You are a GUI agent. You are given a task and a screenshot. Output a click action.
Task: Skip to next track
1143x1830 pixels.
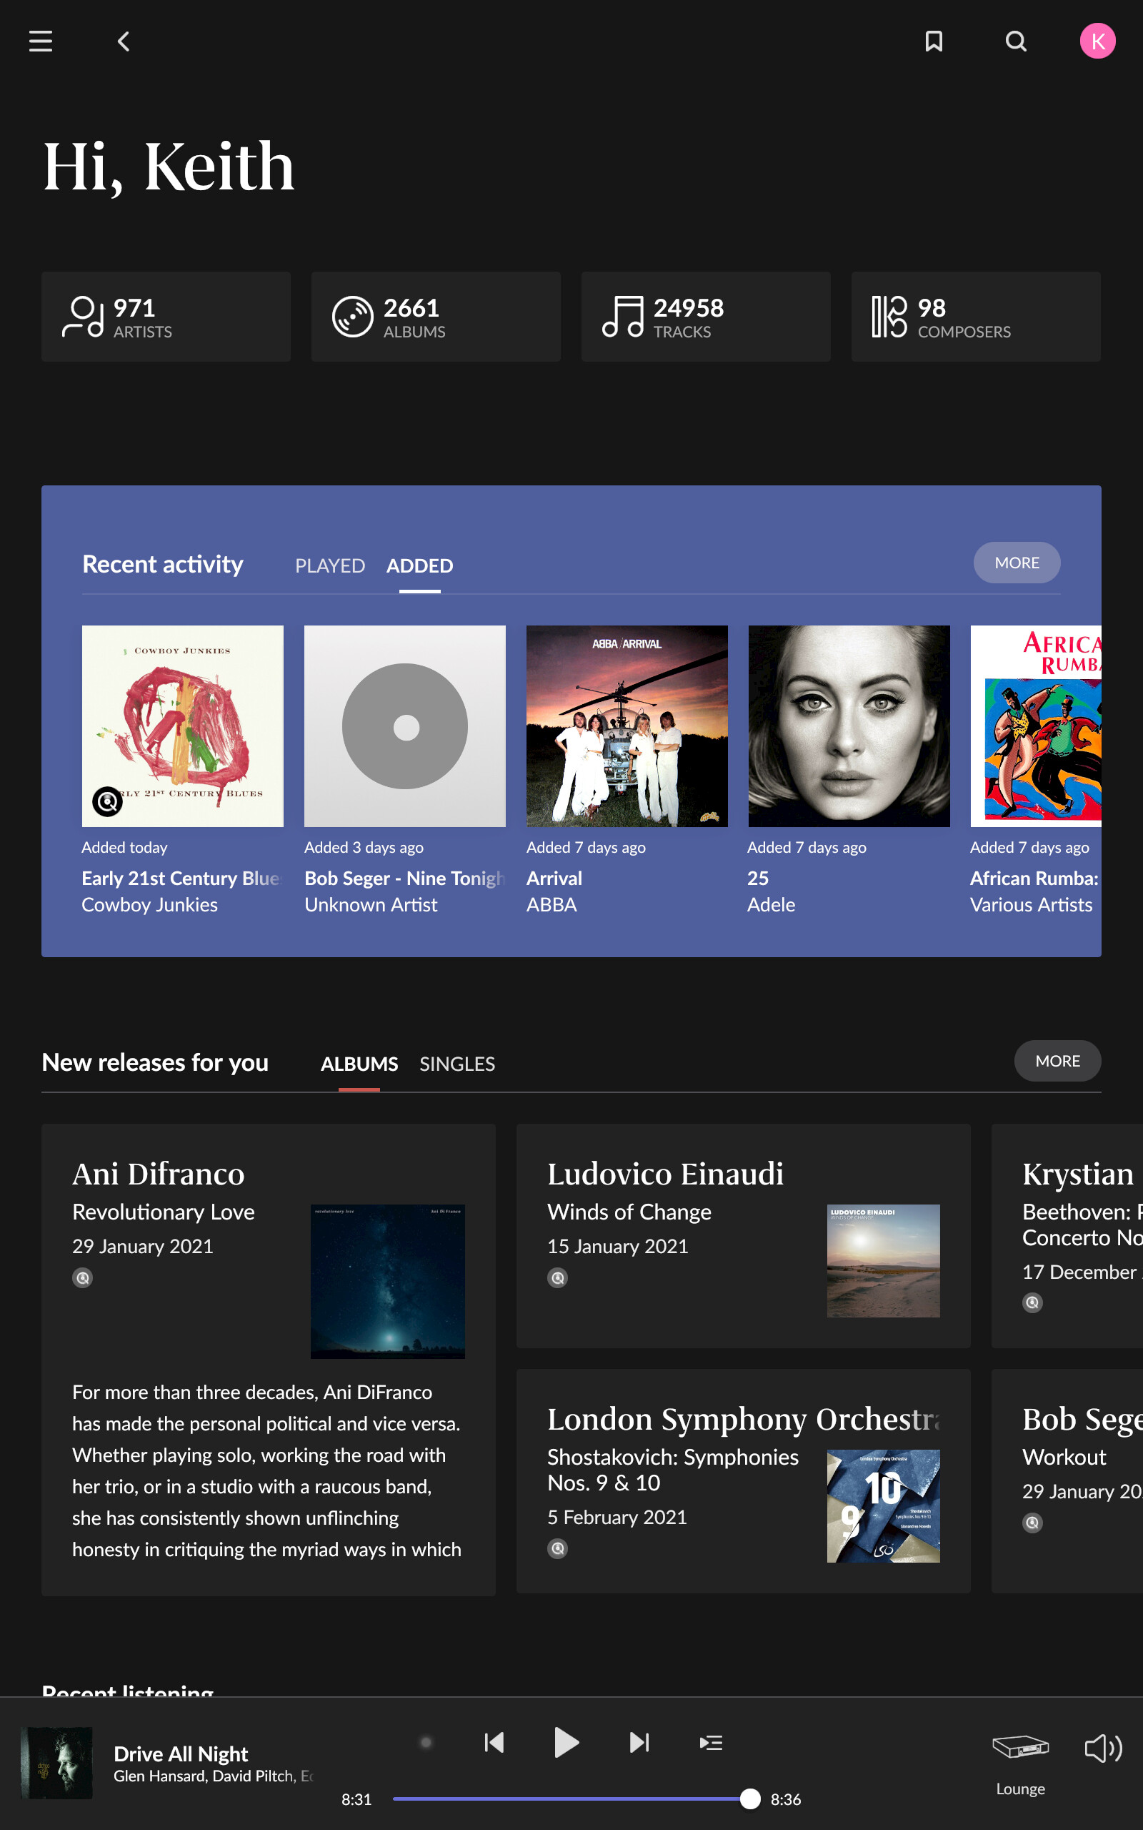639,1742
